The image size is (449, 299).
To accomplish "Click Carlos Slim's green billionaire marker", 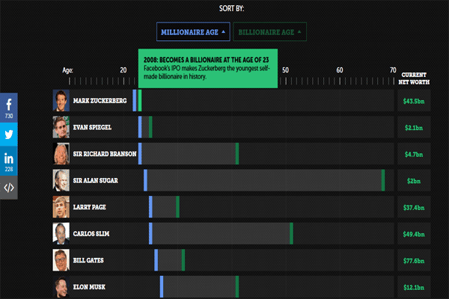I will [291, 233].
